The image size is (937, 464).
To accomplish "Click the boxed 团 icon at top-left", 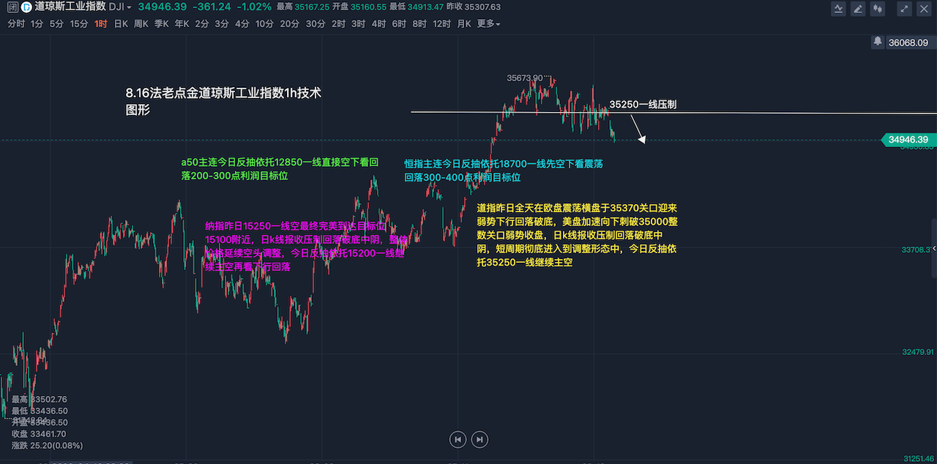I will tap(12, 7).
